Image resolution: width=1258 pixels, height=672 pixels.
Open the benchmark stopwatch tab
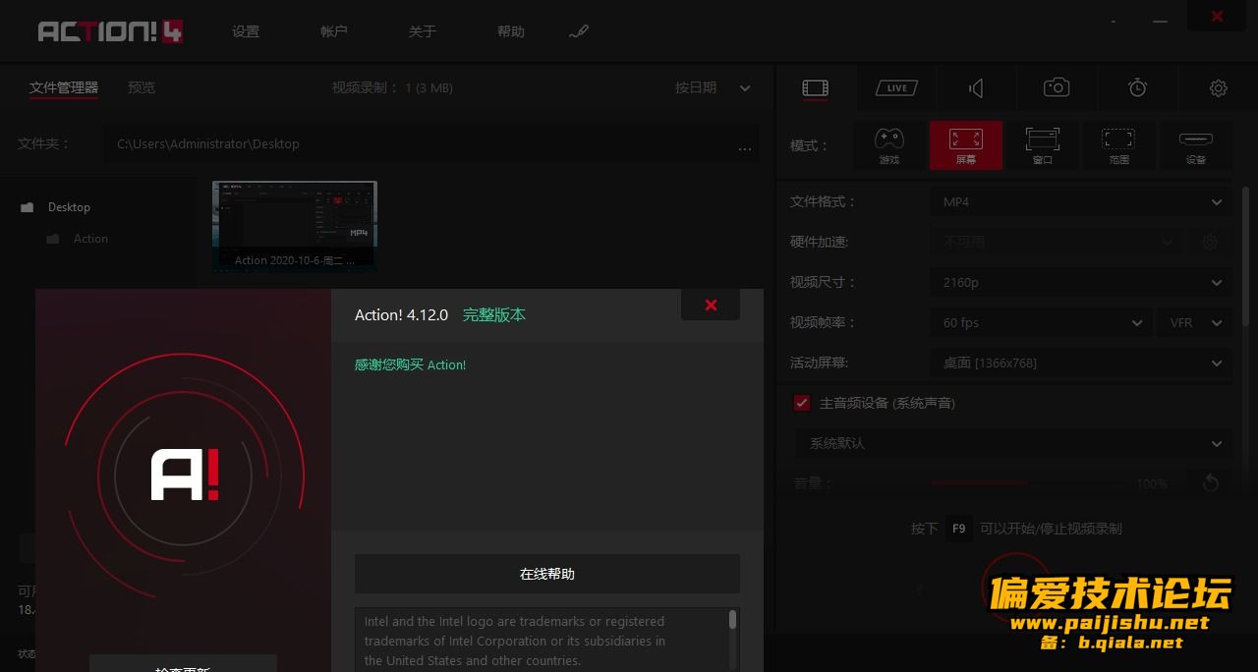point(1137,88)
